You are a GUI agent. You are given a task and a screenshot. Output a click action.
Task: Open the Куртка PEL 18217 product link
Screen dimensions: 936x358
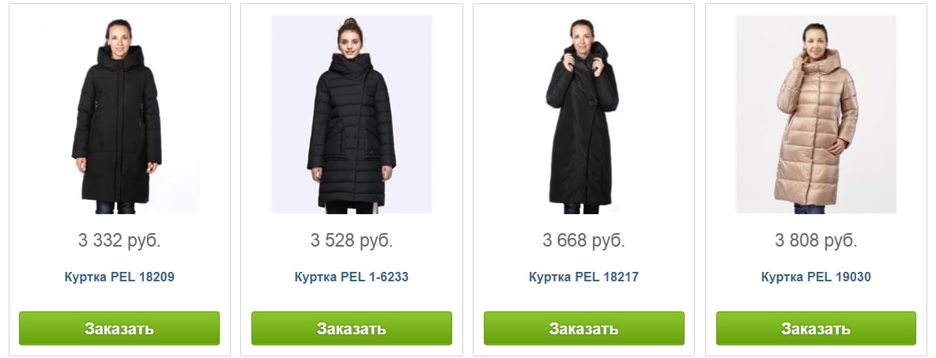pyautogui.click(x=583, y=277)
